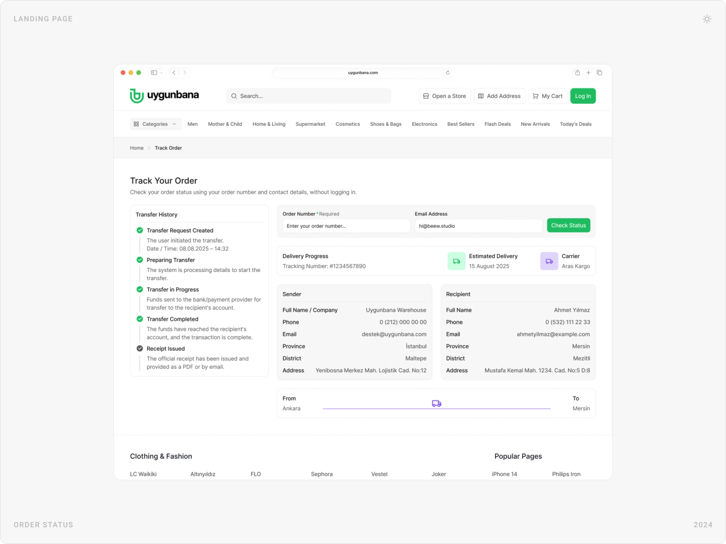Select the Cosmetics menu item
726x544 pixels.
pyautogui.click(x=348, y=124)
